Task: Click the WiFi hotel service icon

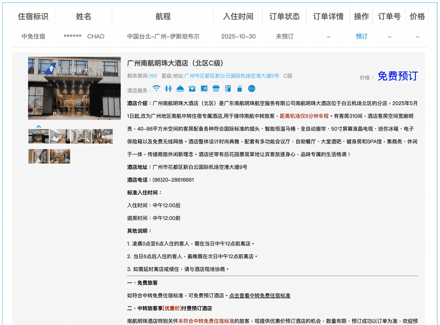Action: tap(157, 89)
